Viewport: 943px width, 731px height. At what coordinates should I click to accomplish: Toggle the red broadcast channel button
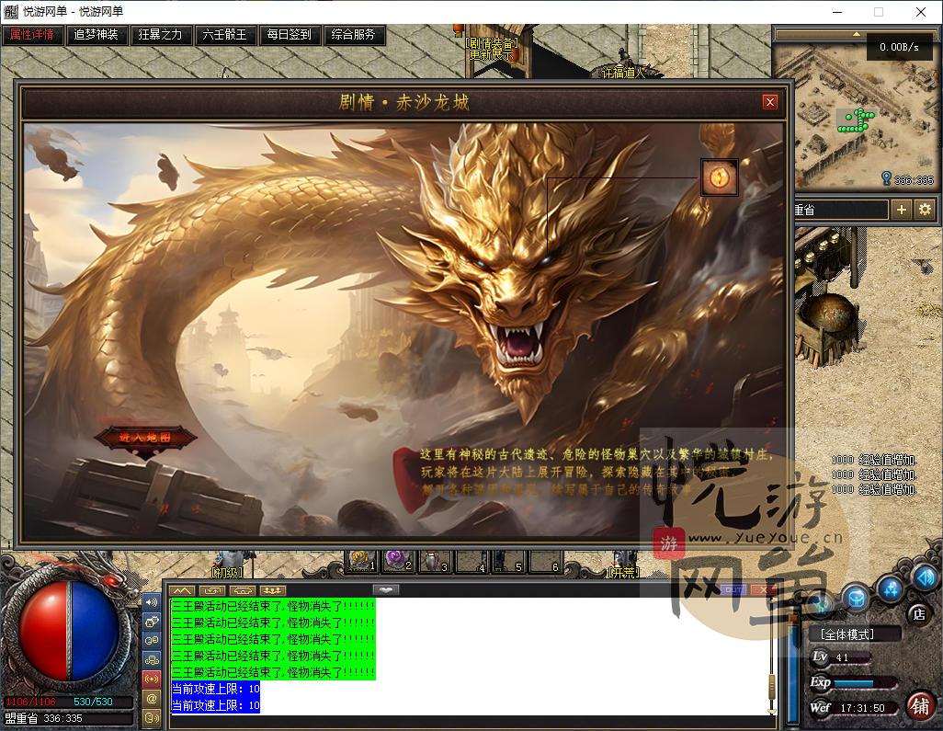point(152,680)
